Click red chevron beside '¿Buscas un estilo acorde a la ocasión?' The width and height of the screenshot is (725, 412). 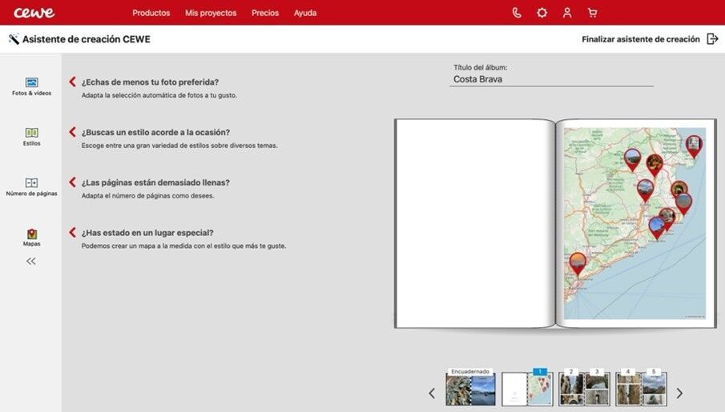(72, 132)
